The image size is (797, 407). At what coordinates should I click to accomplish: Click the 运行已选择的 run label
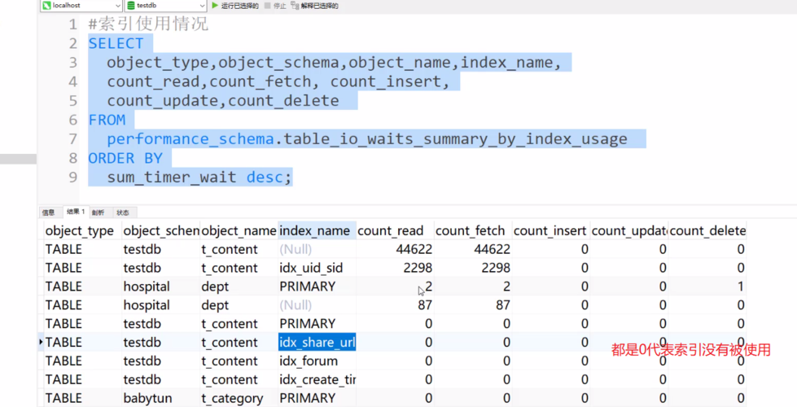pyautogui.click(x=239, y=6)
